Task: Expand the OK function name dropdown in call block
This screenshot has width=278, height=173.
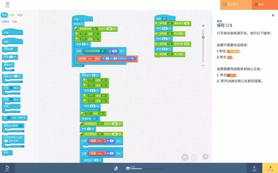Action: click(95, 118)
